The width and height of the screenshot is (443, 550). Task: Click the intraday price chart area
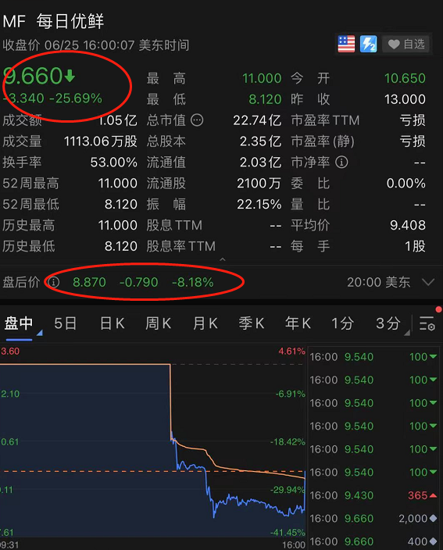click(x=152, y=442)
